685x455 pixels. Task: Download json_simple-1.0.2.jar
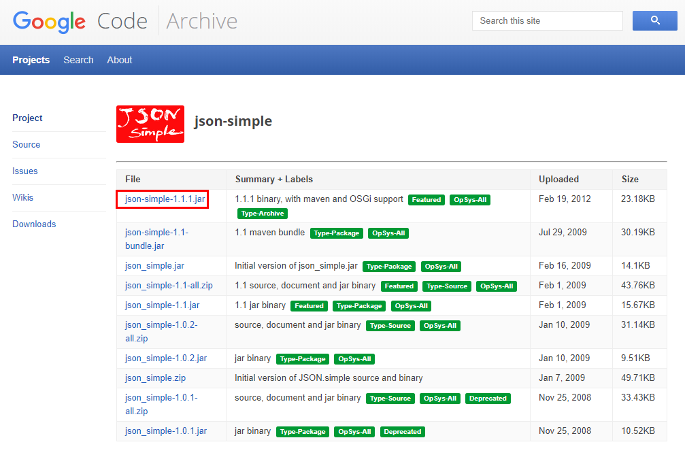pos(166,358)
